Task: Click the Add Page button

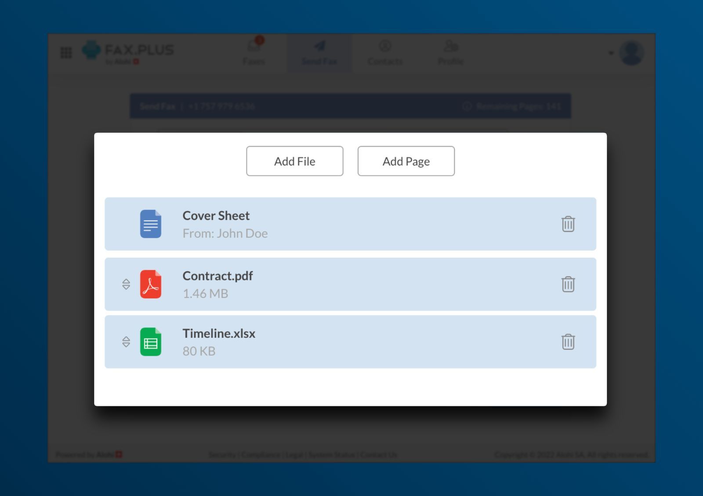Action: click(406, 161)
